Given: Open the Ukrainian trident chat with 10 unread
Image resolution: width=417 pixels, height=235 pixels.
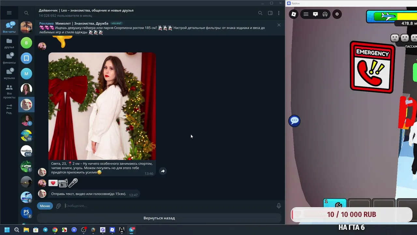Looking at the screenshot, I should 26,135.
